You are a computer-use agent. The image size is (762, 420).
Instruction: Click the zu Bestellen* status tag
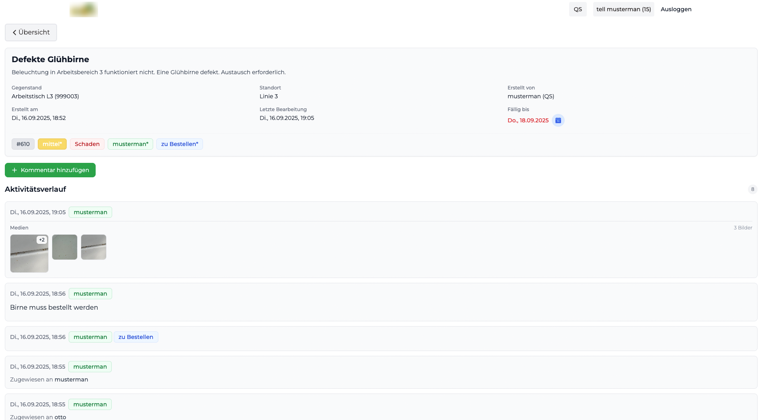[180, 144]
